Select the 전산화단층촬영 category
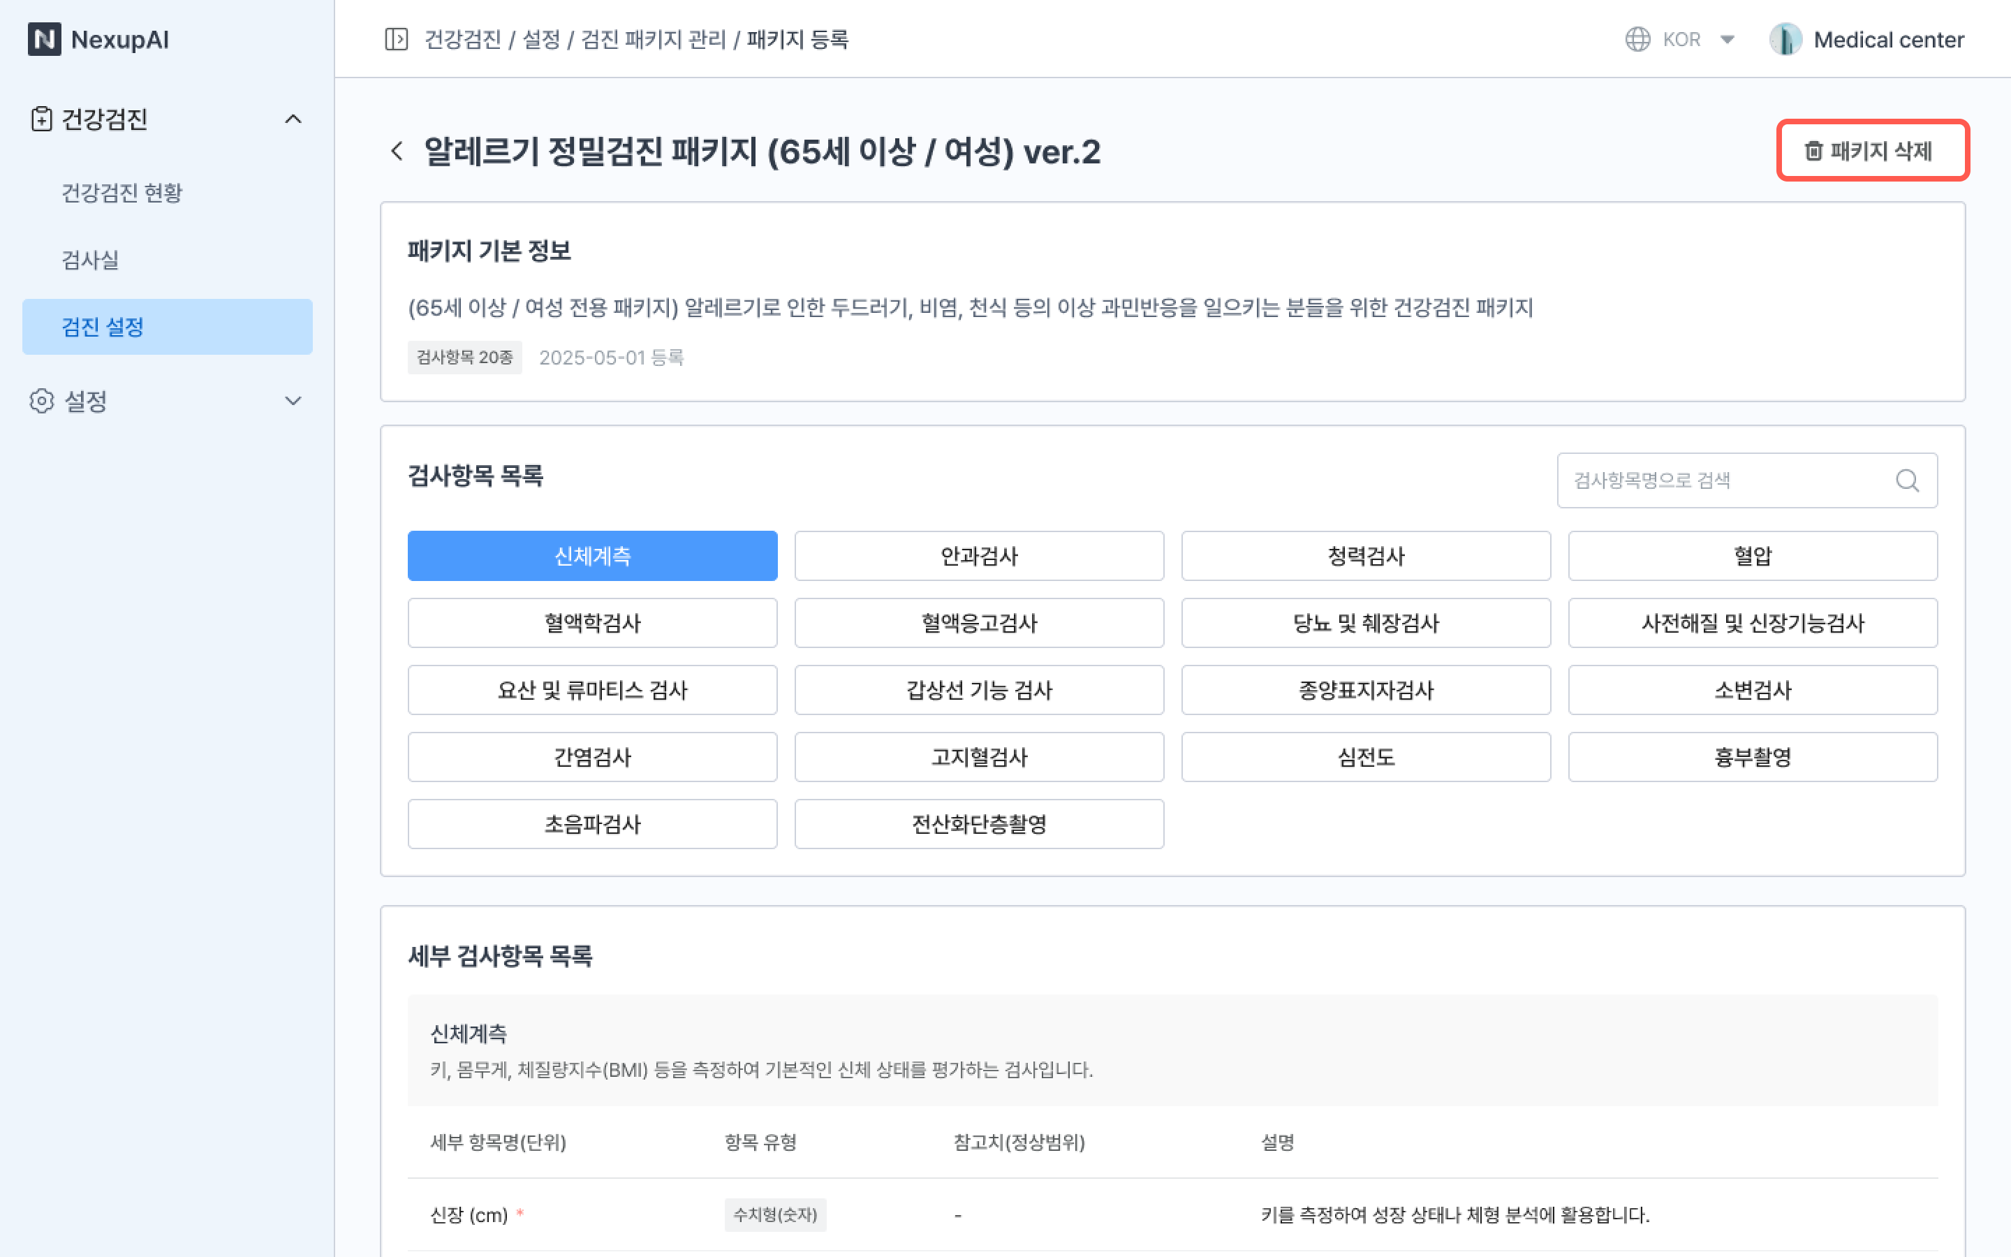This screenshot has height=1257, width=2011. coord(979,824)
